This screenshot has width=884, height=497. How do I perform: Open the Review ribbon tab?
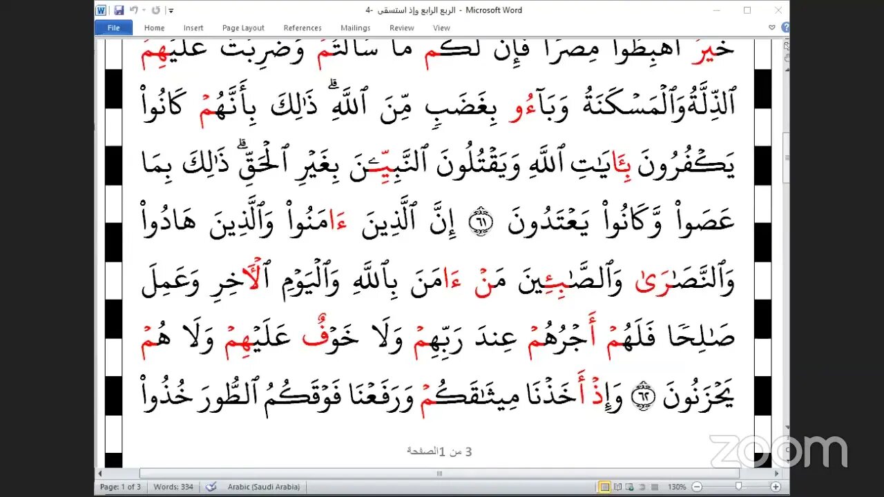pos(401,28)
